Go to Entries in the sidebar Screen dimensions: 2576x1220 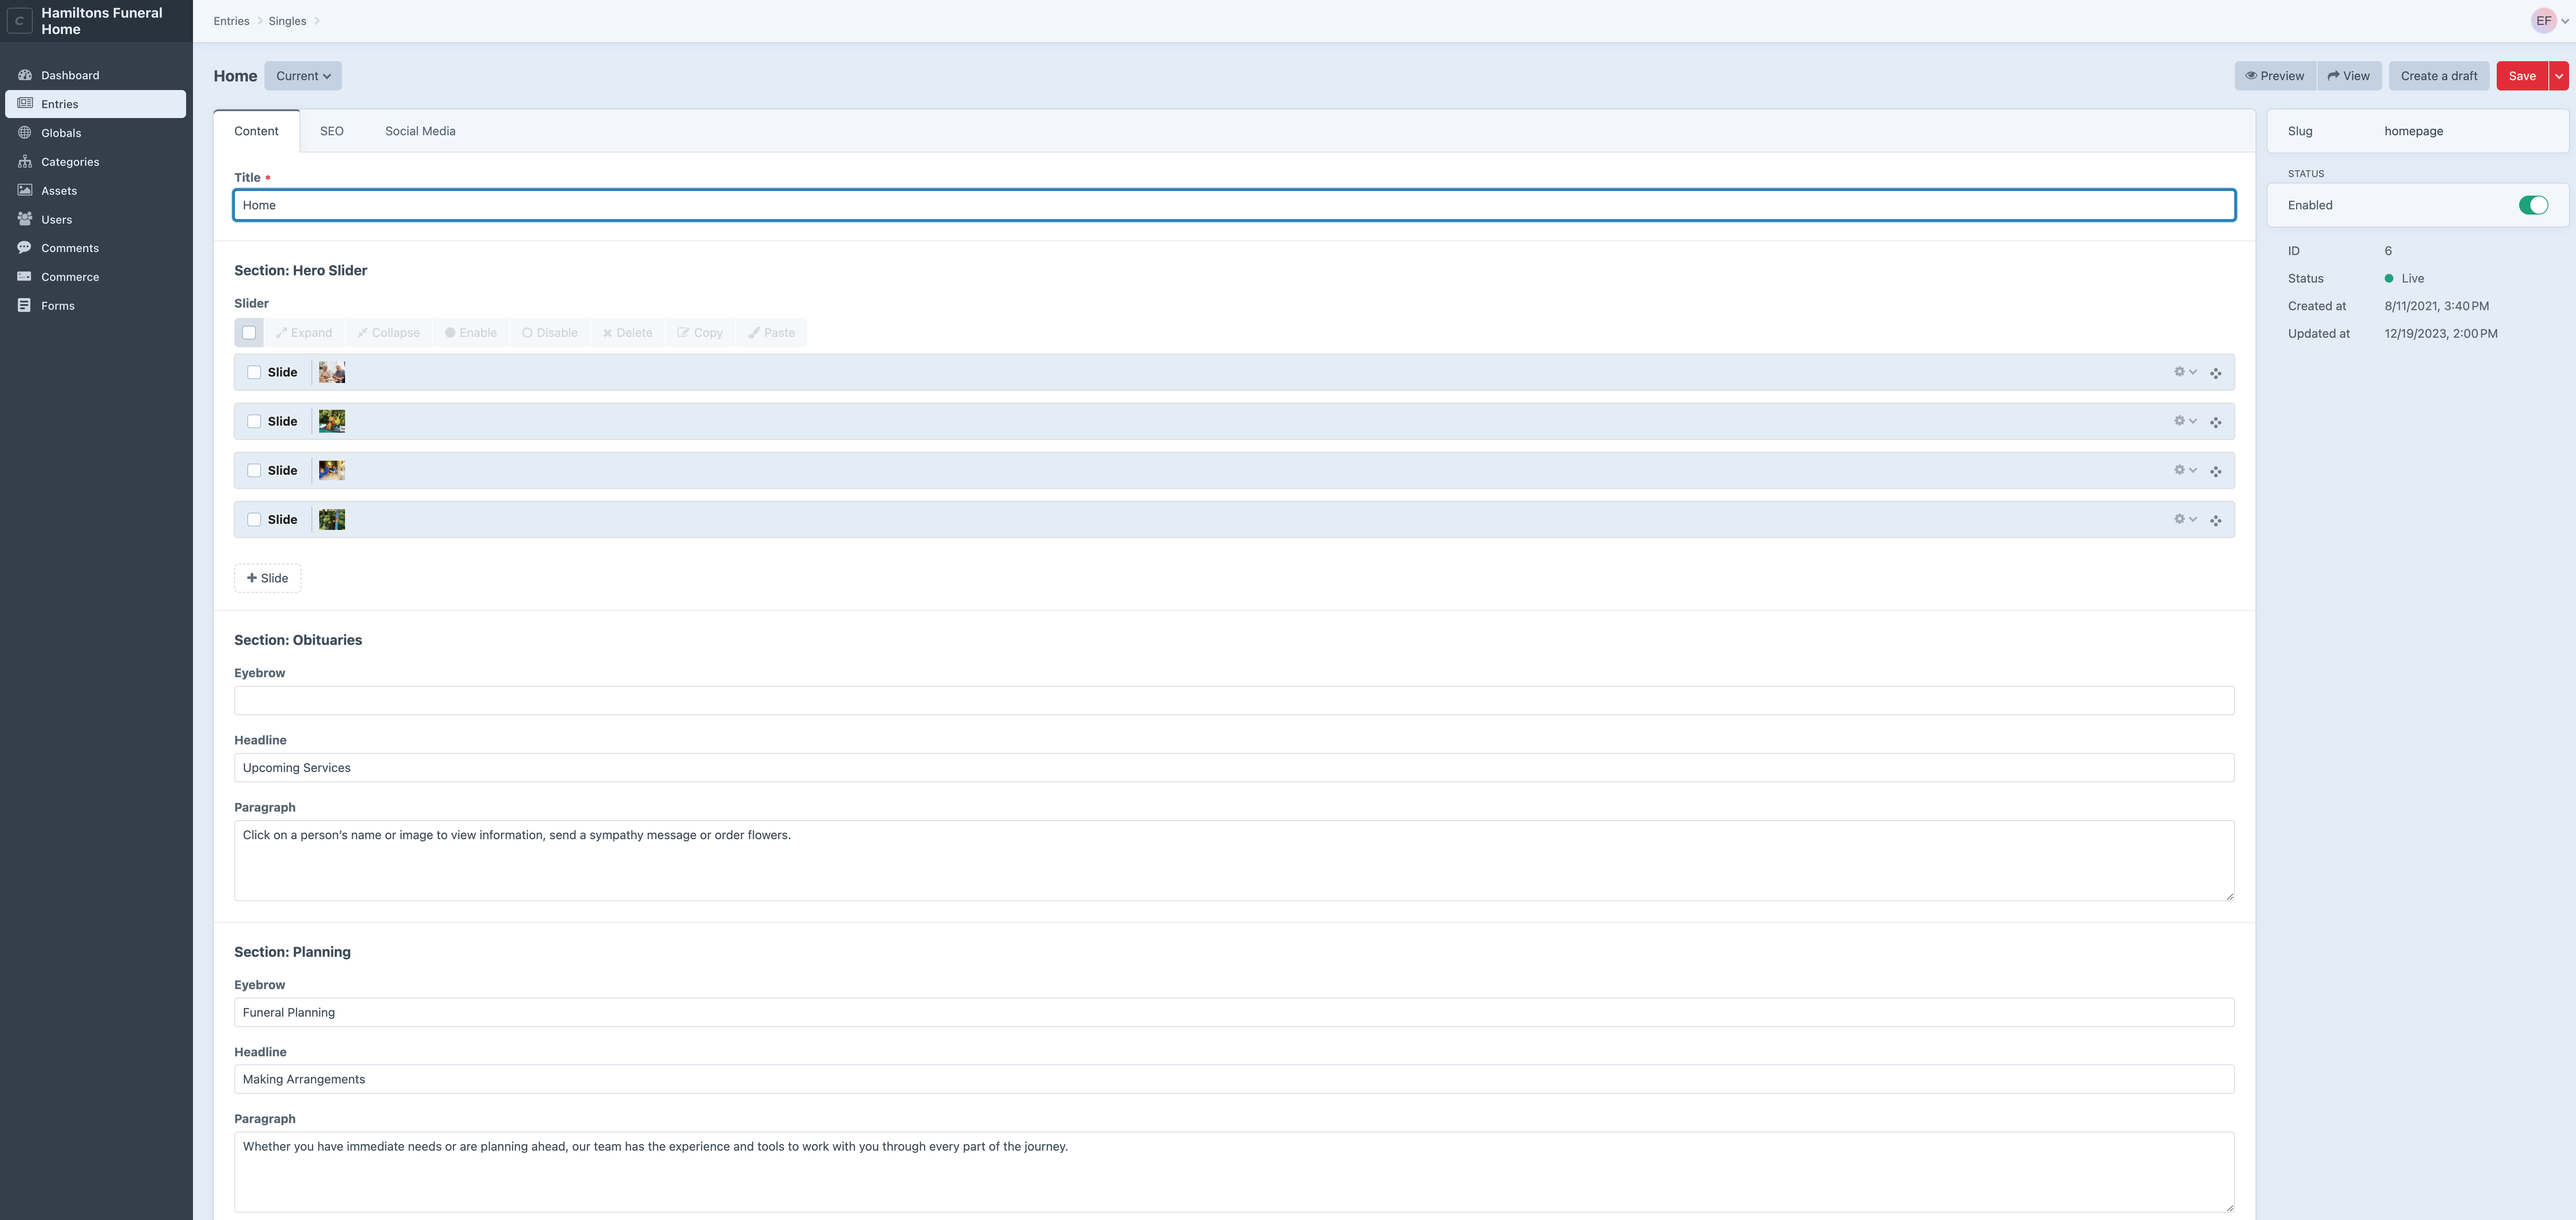point(96,104)
